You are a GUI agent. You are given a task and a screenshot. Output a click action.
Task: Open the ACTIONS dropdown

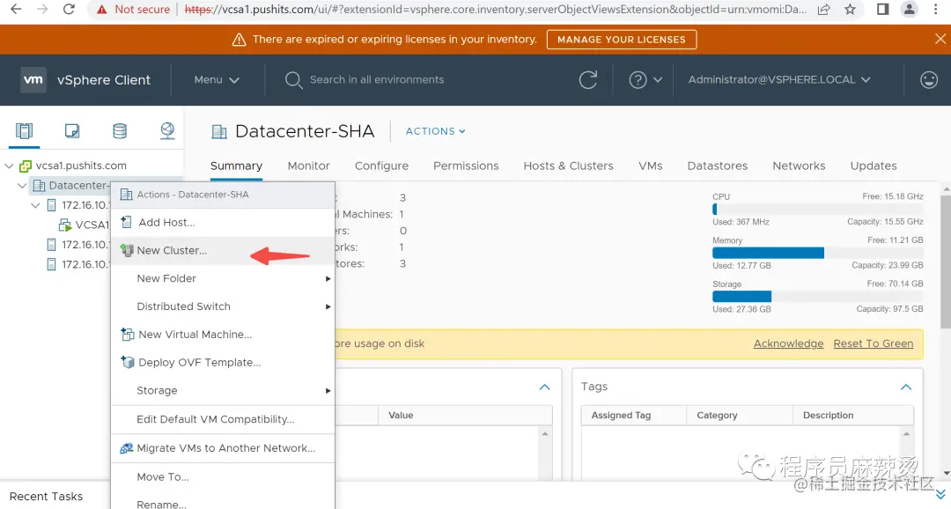(436, 131)
